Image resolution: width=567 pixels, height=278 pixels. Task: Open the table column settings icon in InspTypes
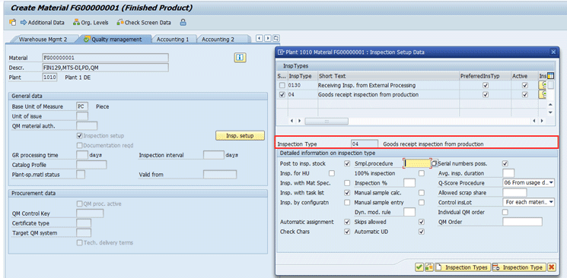[x=551, y=75]
